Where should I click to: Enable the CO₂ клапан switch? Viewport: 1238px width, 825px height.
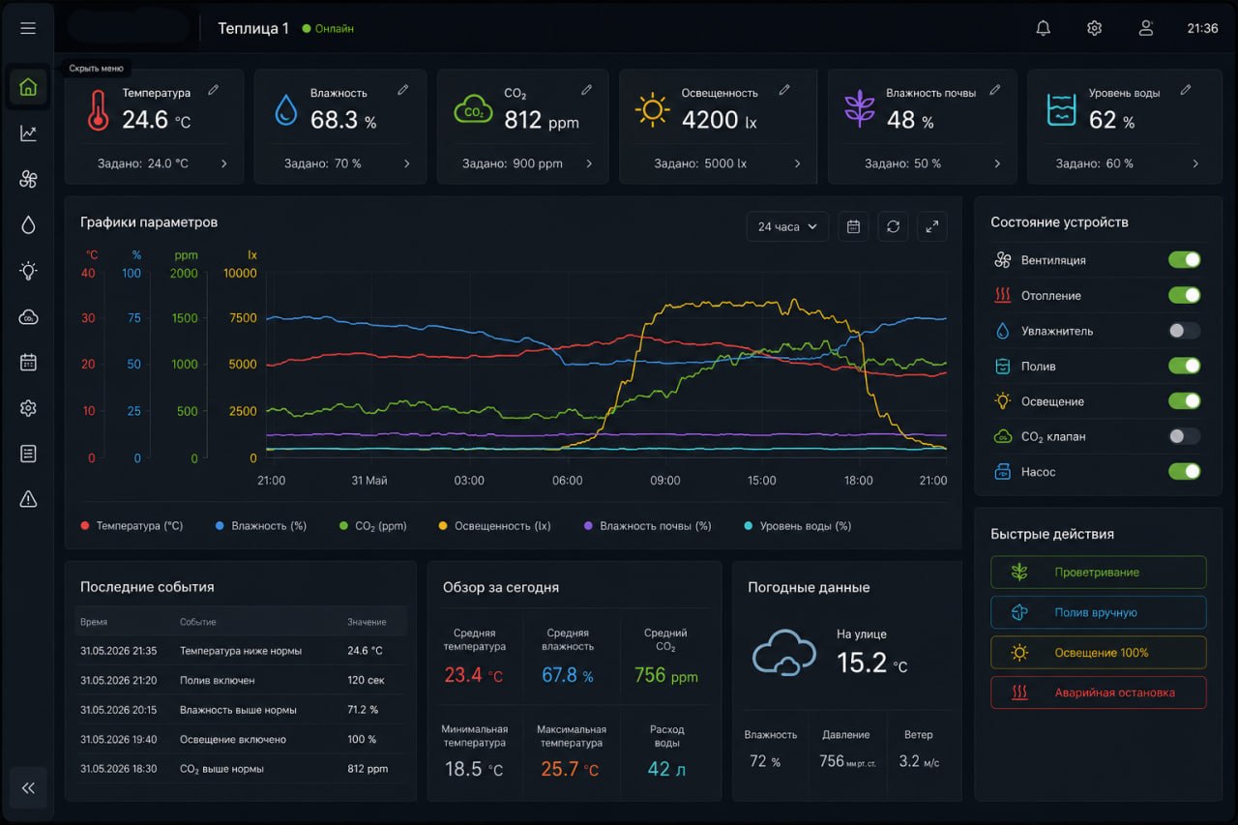coord(1184,436)
